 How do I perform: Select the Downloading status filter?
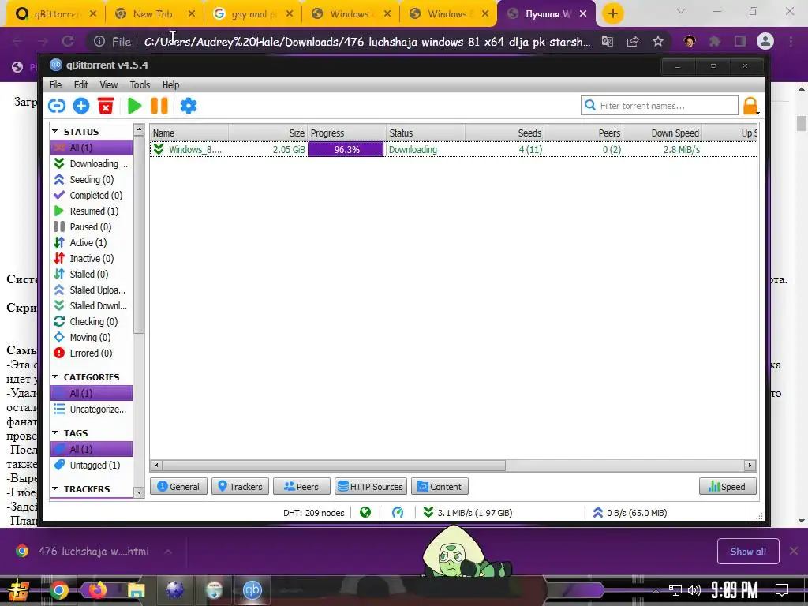(x=92, y=163)
